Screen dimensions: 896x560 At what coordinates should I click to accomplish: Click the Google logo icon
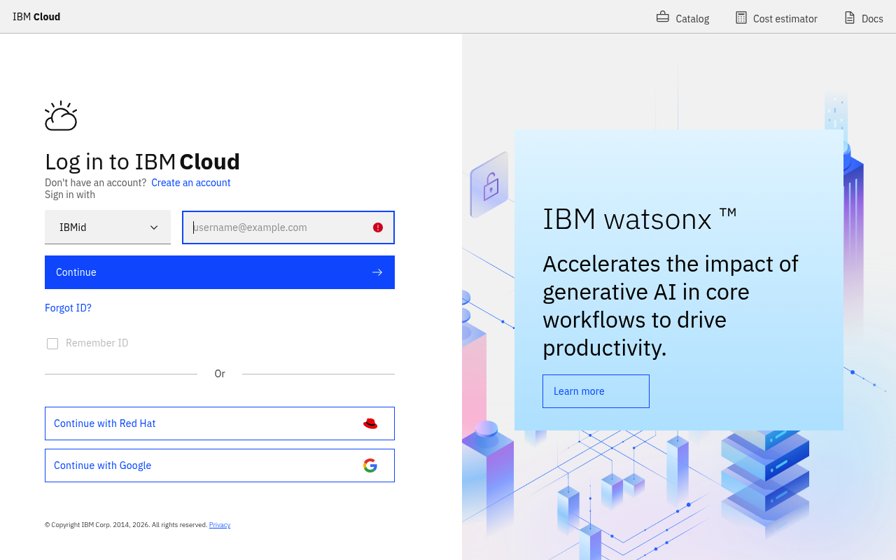point(370,465)
